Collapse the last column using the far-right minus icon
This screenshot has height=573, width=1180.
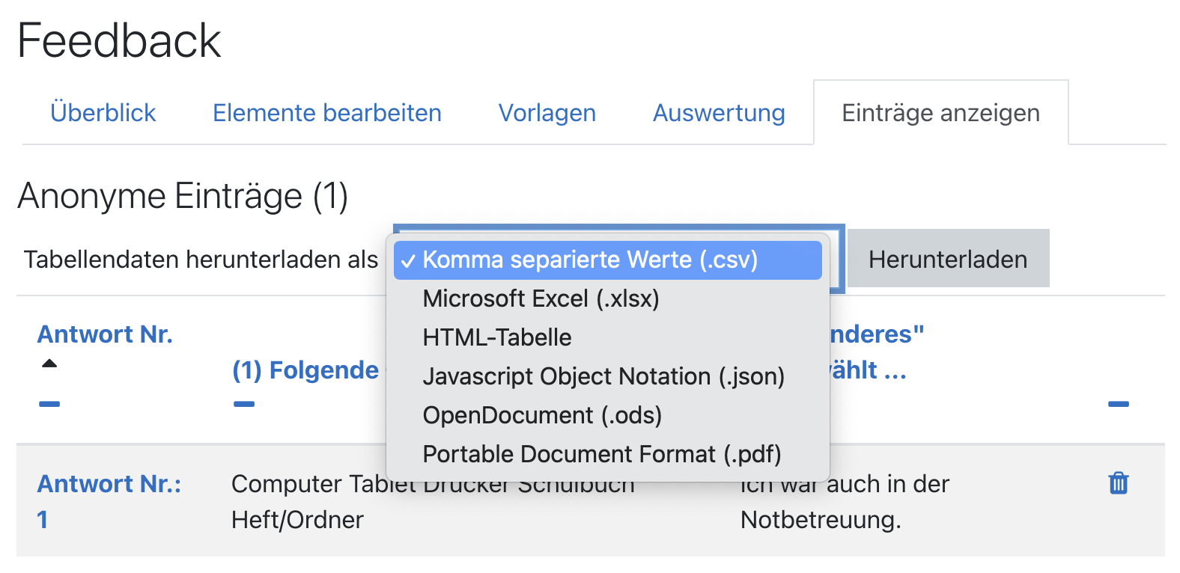pyautogui.click(x=1119, y=404)
